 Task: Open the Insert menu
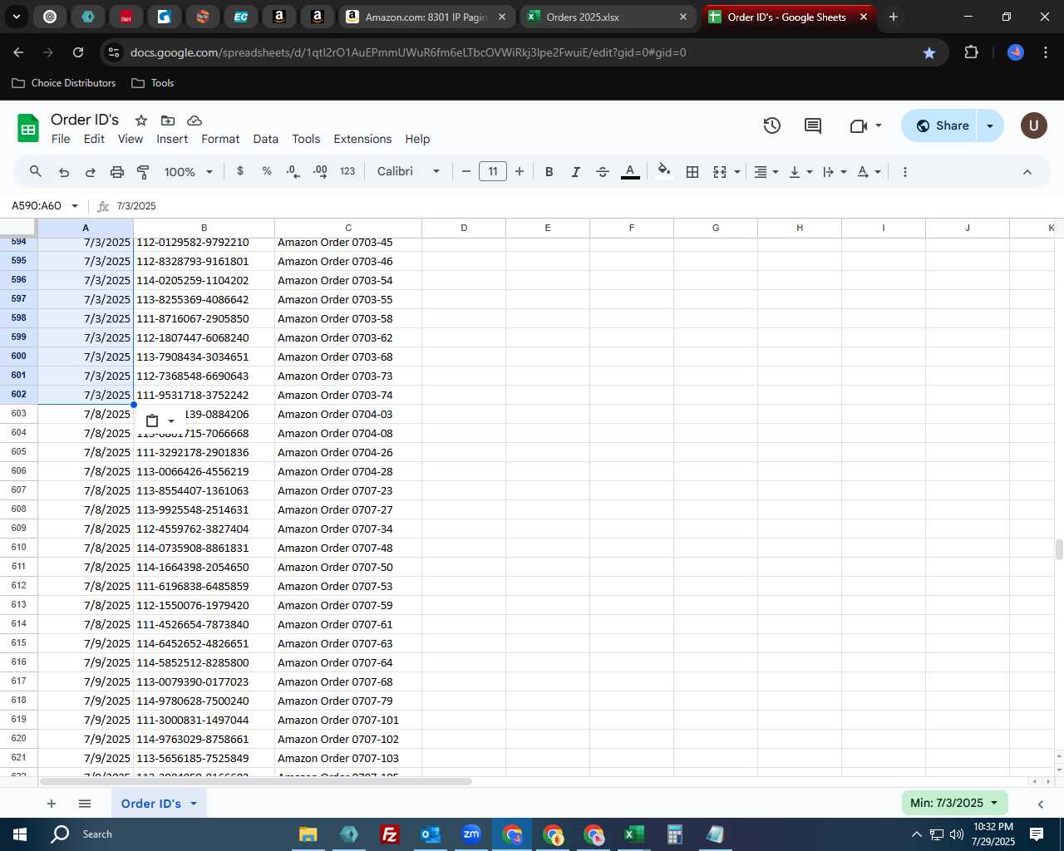pyautogui.click(x=172, y=139)
